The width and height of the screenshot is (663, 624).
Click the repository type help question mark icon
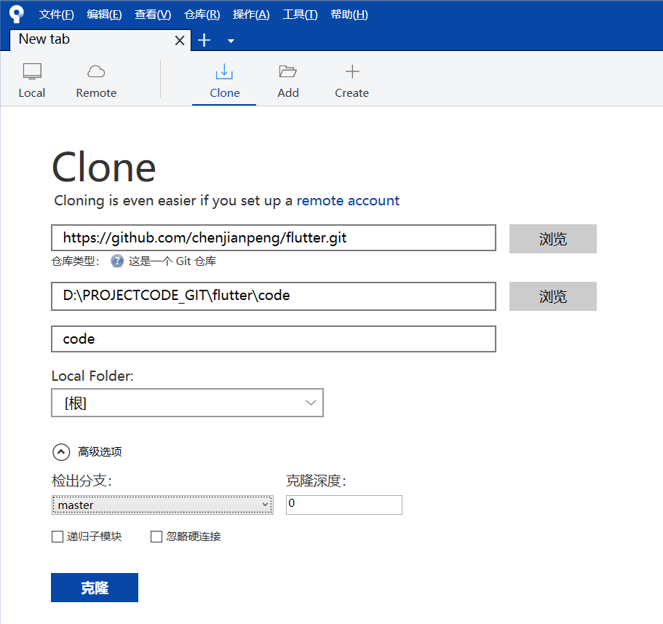pos(116,261)
